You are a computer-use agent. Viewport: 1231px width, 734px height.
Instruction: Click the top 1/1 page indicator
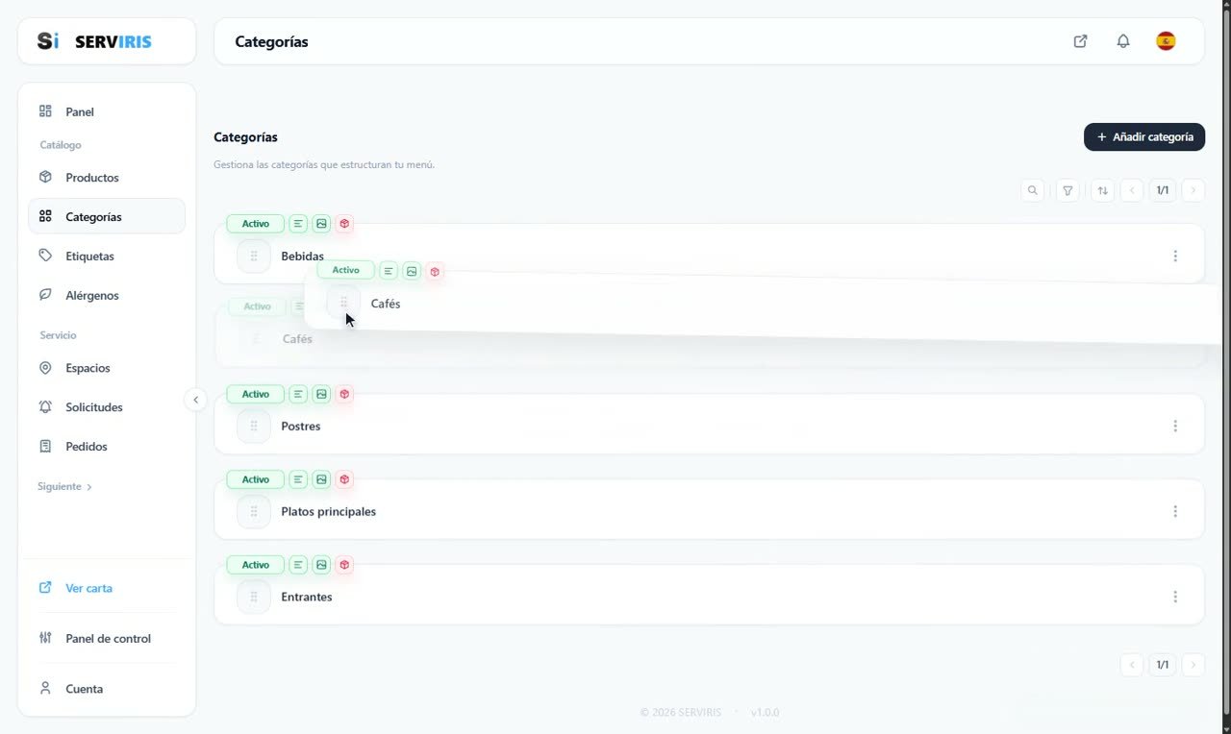pos(1163,190)
